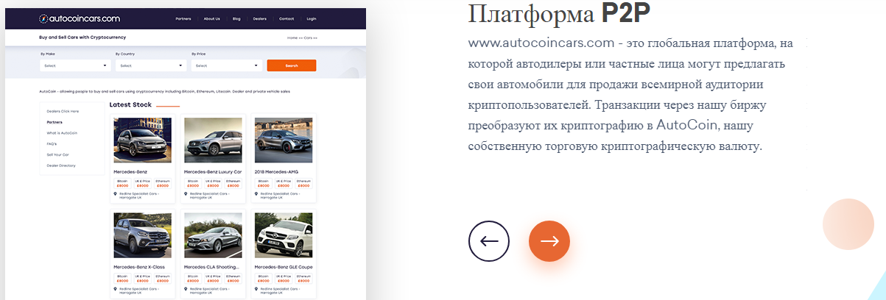Open the Mercedes-Benz X-Class photo

(x=142, y=235)
